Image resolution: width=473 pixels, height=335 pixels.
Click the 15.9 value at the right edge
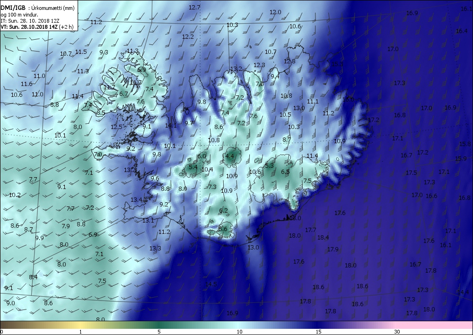point(461,158)
